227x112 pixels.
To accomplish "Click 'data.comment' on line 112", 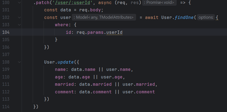I will (96, 92).
